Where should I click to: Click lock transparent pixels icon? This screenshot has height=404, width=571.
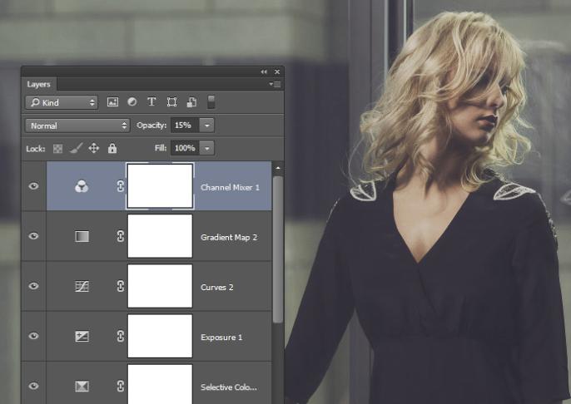click(x=58, y=148)
